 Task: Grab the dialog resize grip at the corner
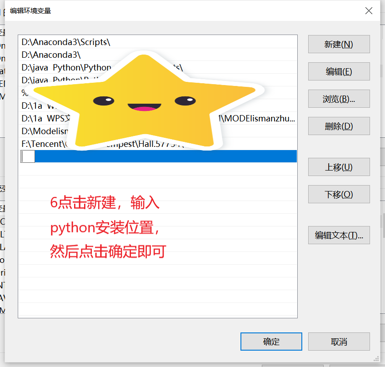(x=376, y=359)
